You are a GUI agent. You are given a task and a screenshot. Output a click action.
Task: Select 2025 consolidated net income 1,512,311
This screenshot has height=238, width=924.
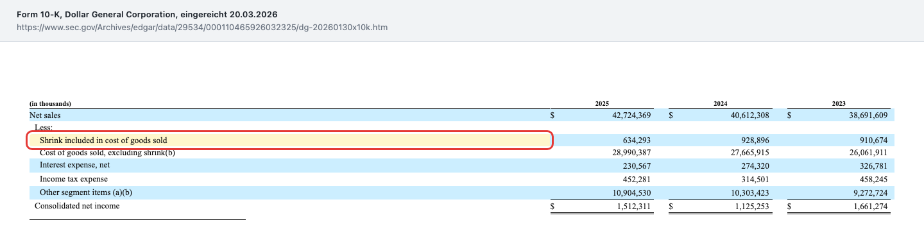pos(630,206)
